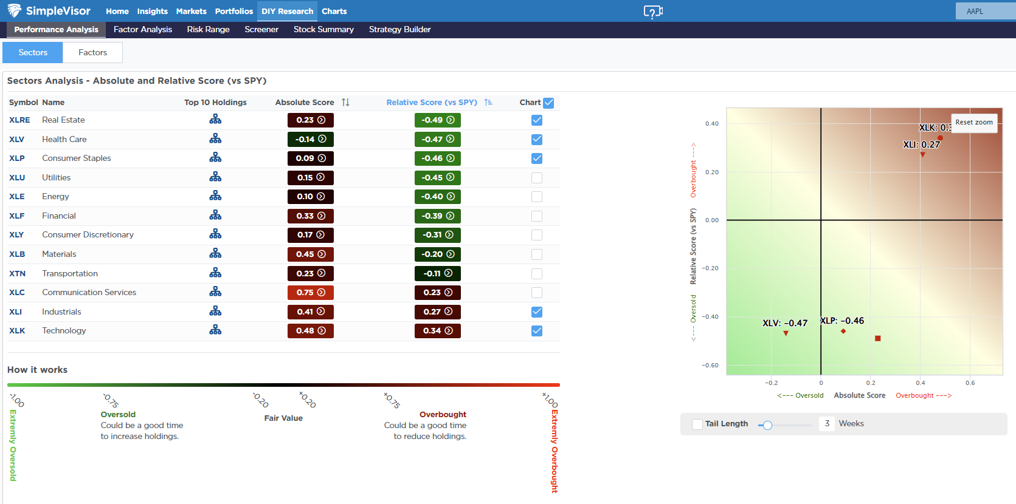This screenshot has height=504, width=1016.
Task: Select the Sectors tab
Action: pyautogui.click(x=33, y=52)
